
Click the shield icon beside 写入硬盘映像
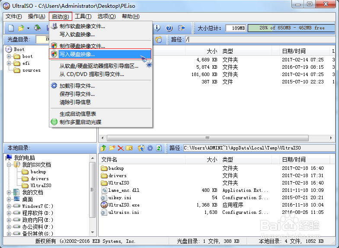pos(54,54)
